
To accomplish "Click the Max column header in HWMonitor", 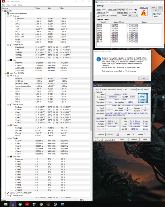I will point(66,8).
